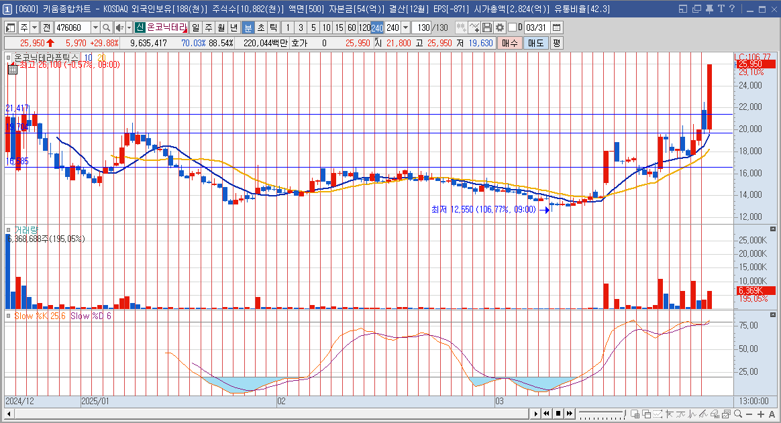Select the 60 minute interval button
Screen dimensions: 781x423
[352, 28]
